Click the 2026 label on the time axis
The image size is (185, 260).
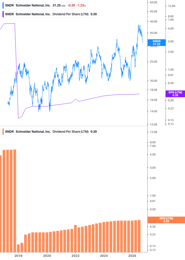[132, 256]
